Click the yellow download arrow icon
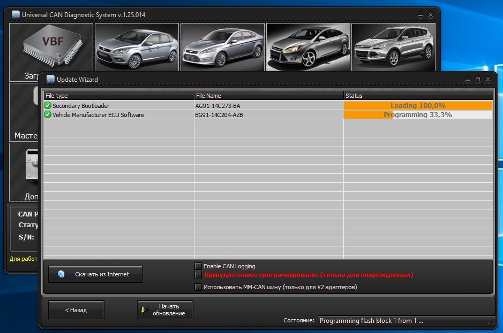Screen dimensions: 503x333 (143, 309)
